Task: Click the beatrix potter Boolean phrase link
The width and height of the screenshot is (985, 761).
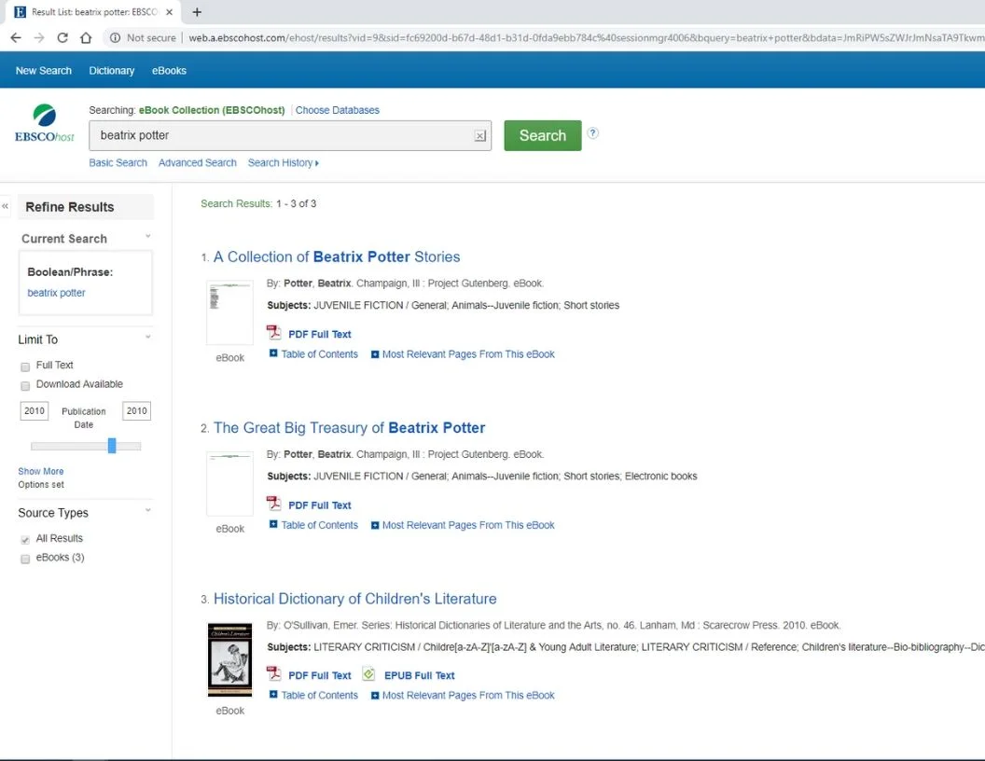Action: pyautogui.click(x=56, y=293)
